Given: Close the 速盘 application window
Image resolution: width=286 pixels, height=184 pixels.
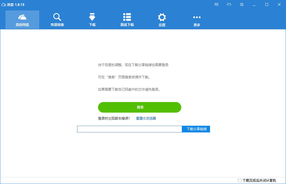Looking at the screenshot, I should coord(279,4).
